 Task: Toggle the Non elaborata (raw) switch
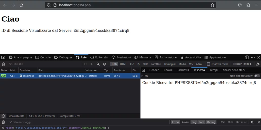pyautogui.click(x=257, y=76)
